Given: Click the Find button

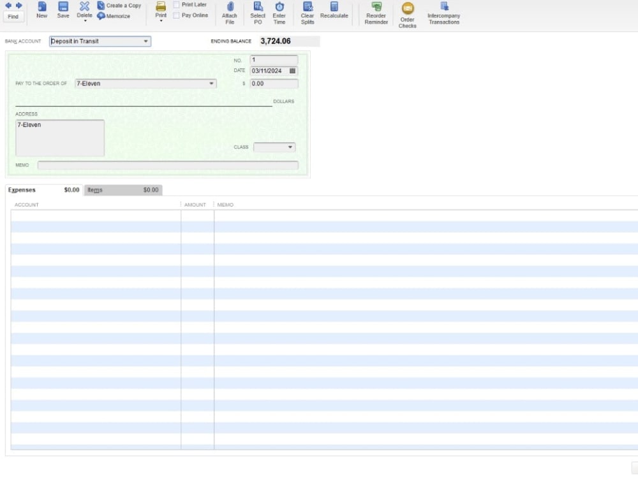Looking at the screenshot, I should coord(13,17).
